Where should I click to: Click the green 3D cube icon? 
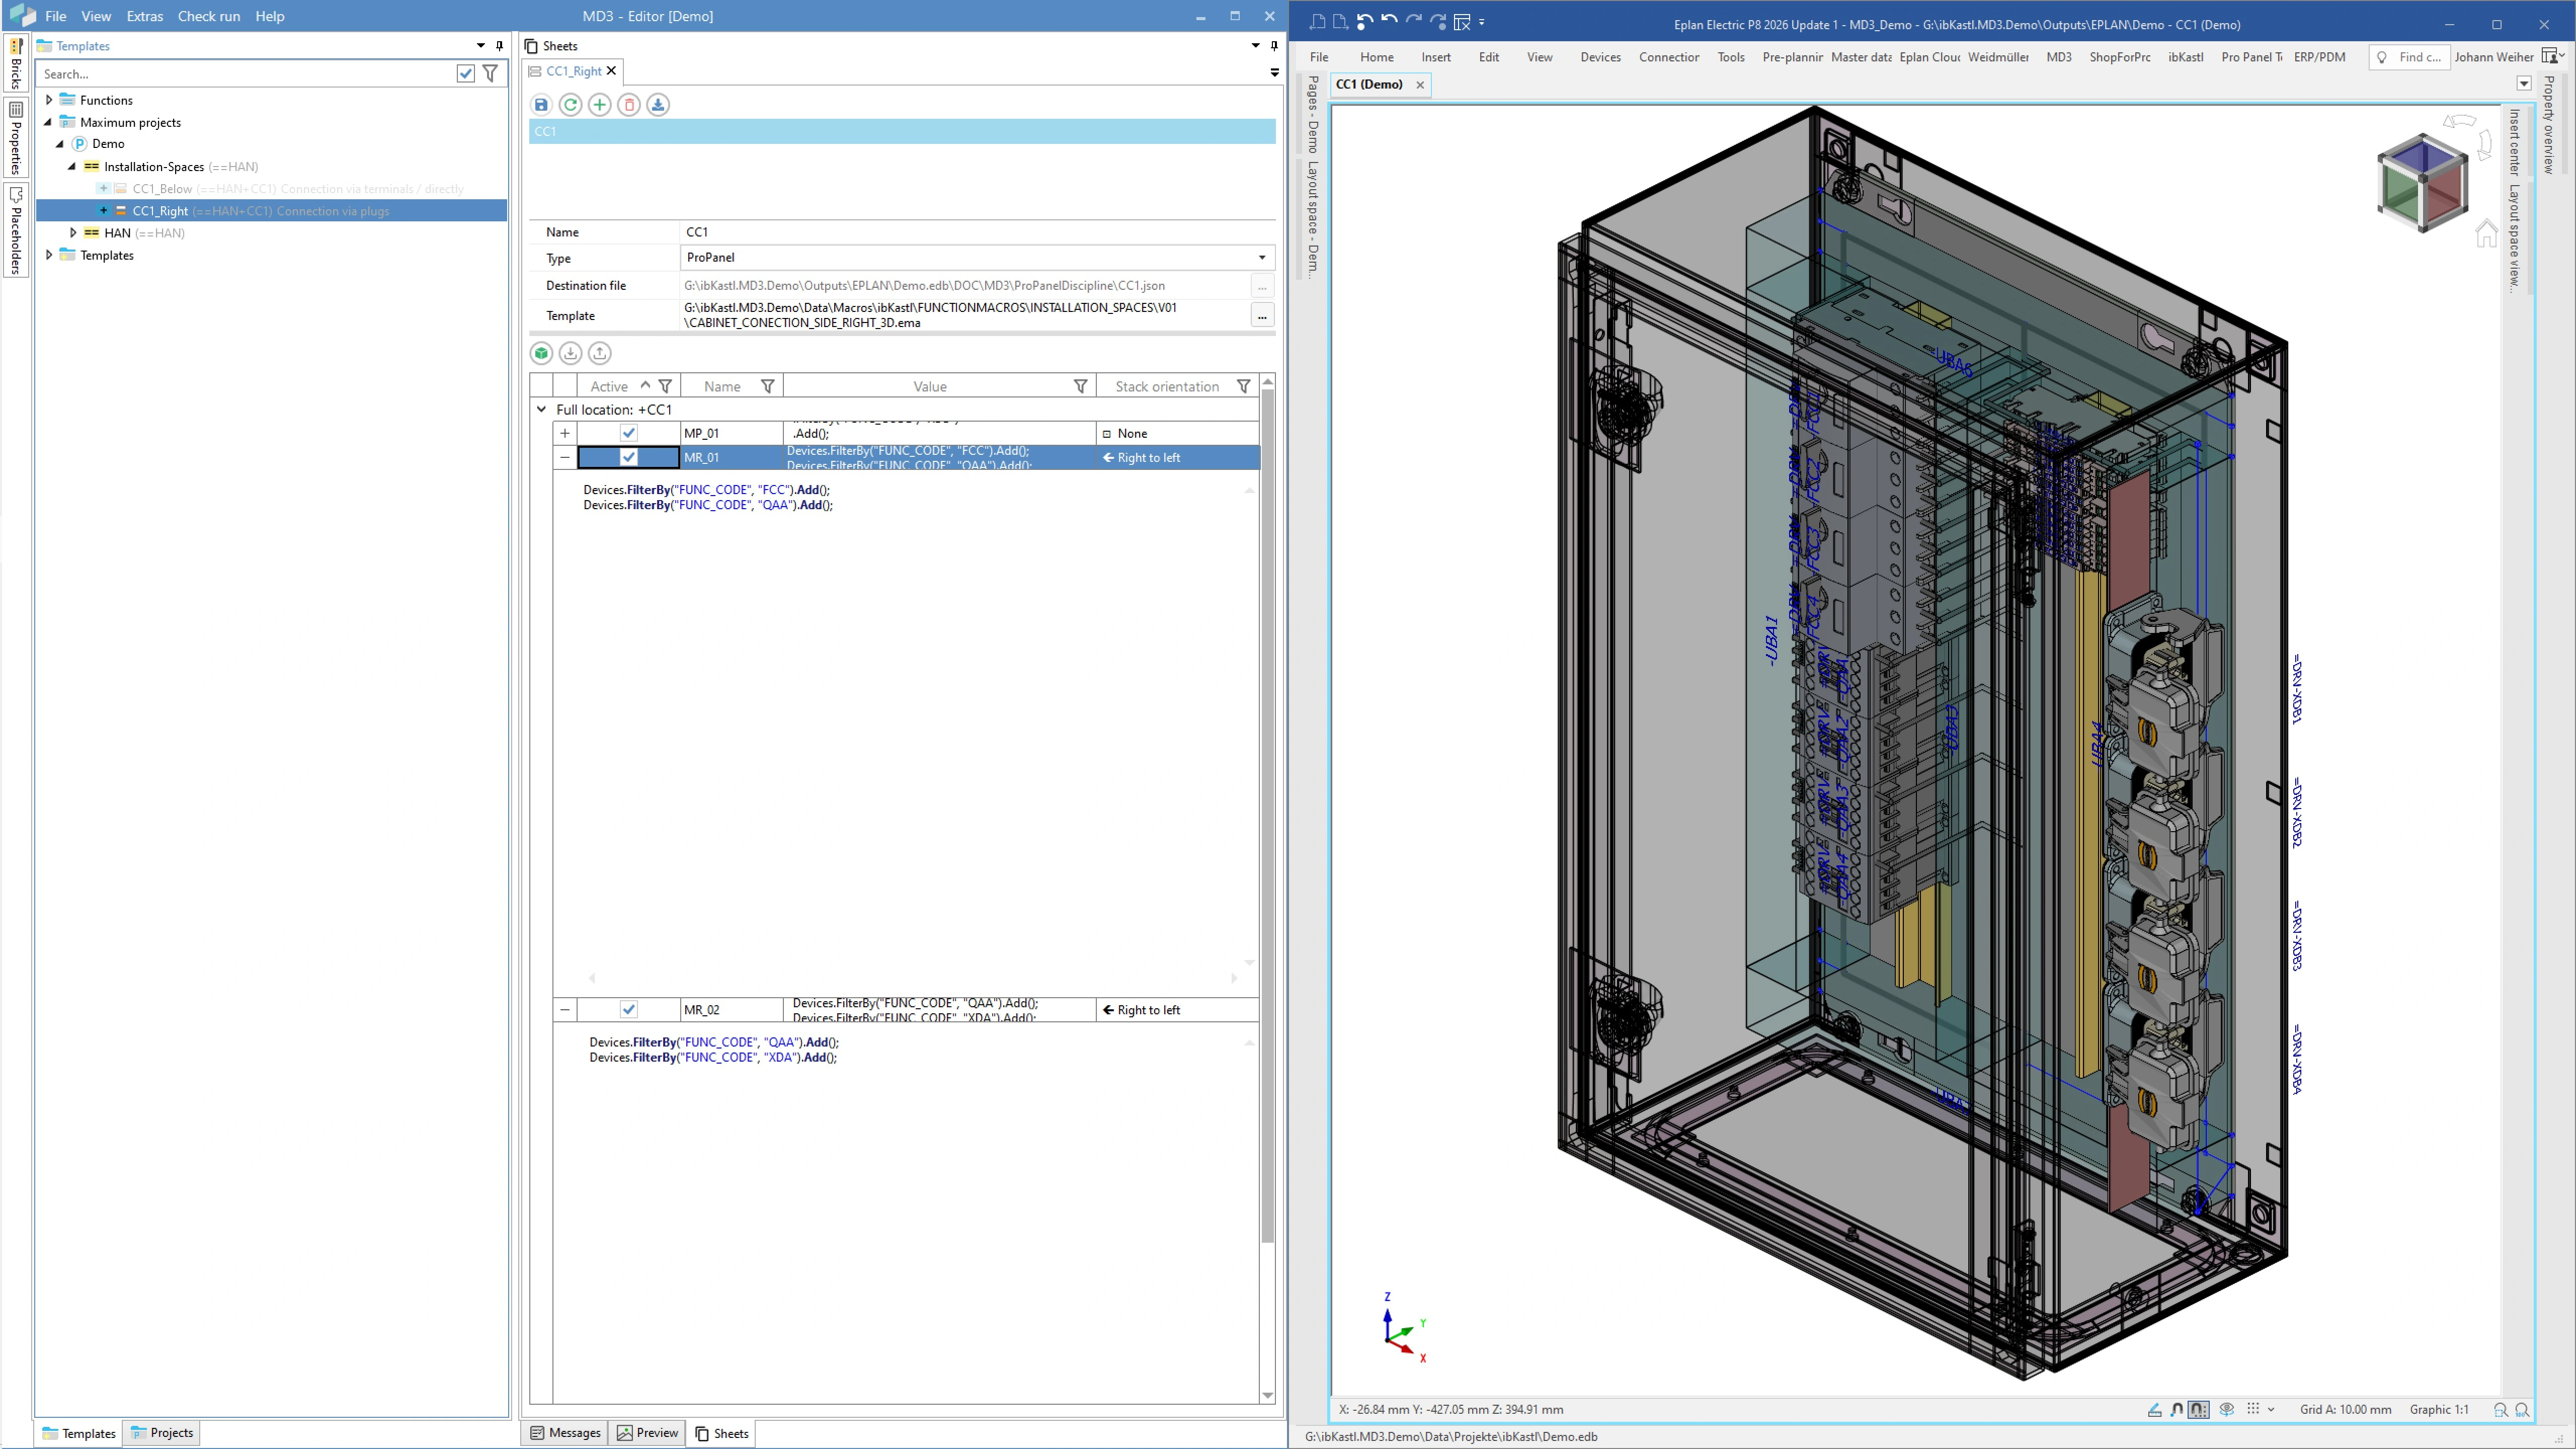coord(541,353)
